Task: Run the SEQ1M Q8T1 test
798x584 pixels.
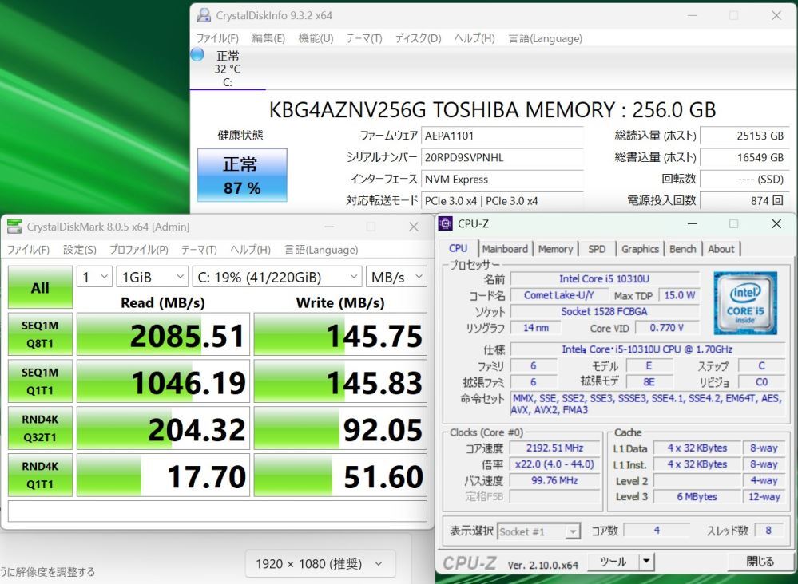Action: (40, 333)
